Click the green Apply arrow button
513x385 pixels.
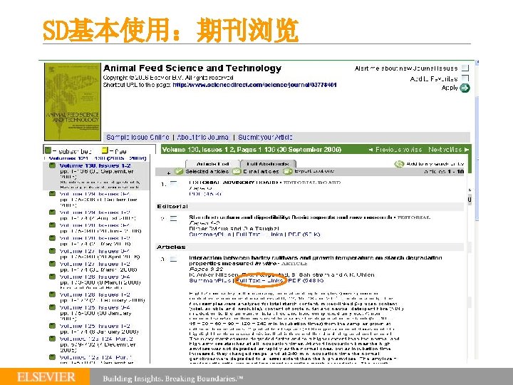[465, 88]
